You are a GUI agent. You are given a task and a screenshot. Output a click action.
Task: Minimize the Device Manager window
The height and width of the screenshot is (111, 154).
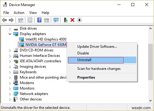[119, 5]
